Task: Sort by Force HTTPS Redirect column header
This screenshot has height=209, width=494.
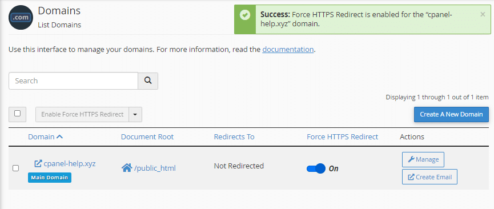Action: pos(343,137)
